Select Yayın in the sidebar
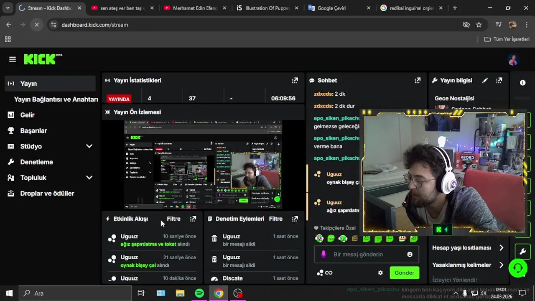 pyautogui.click(x=50, y=84)
